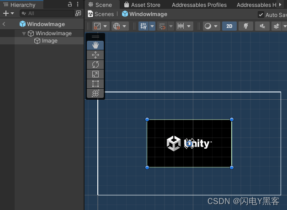Click the WindowImage breadcrumb in Scene view

point(144,14)
